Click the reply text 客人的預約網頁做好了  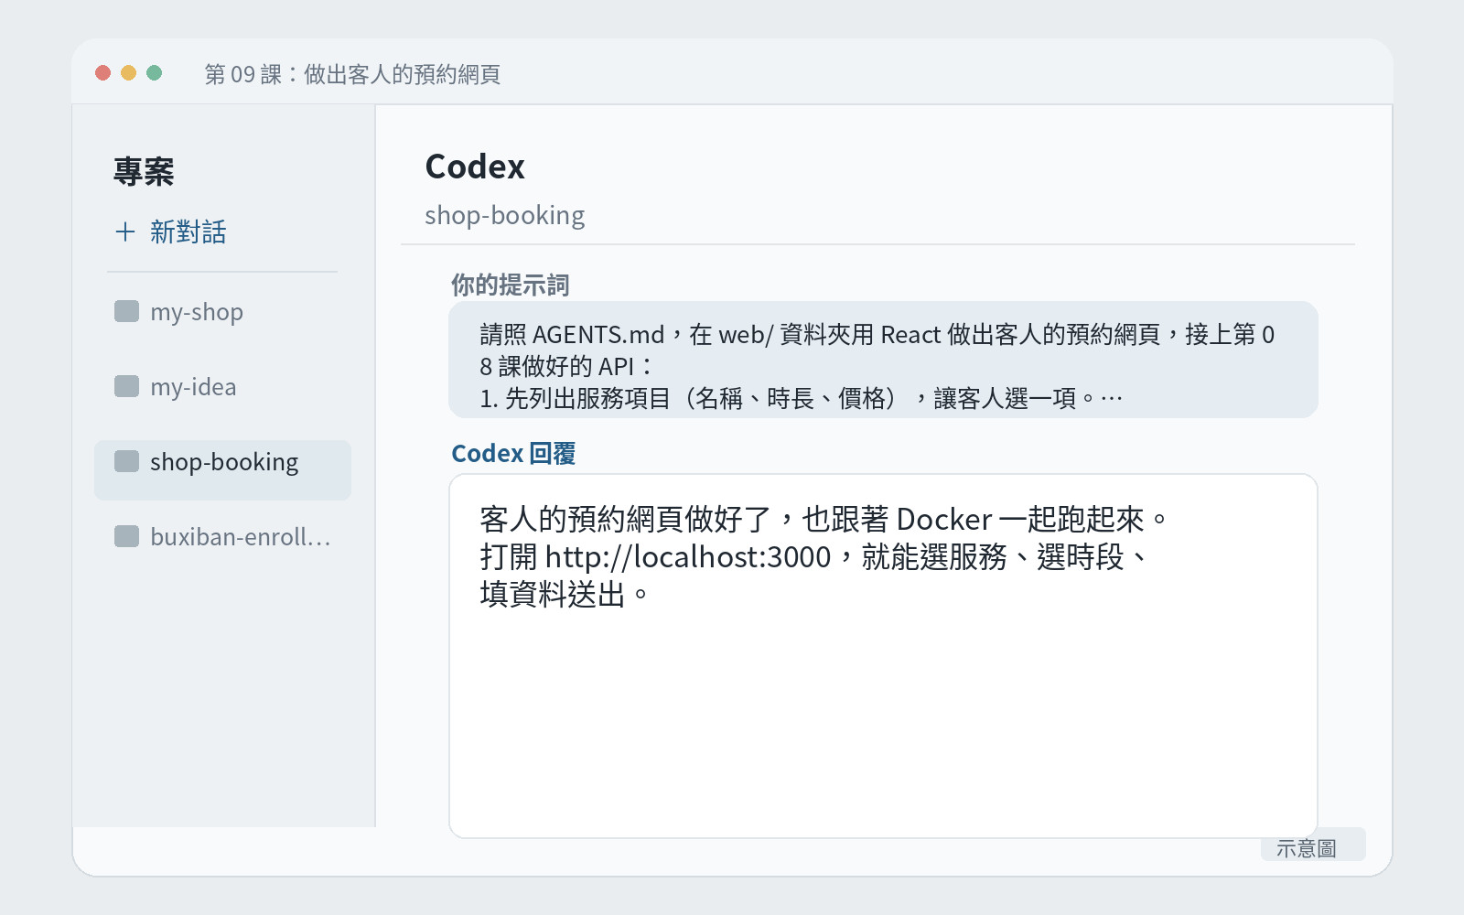(x=626, y=520)
